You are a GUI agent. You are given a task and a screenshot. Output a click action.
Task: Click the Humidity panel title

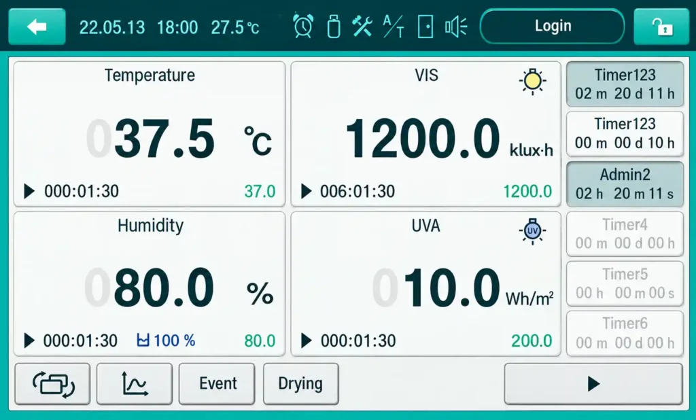click(x=150, y=226)
